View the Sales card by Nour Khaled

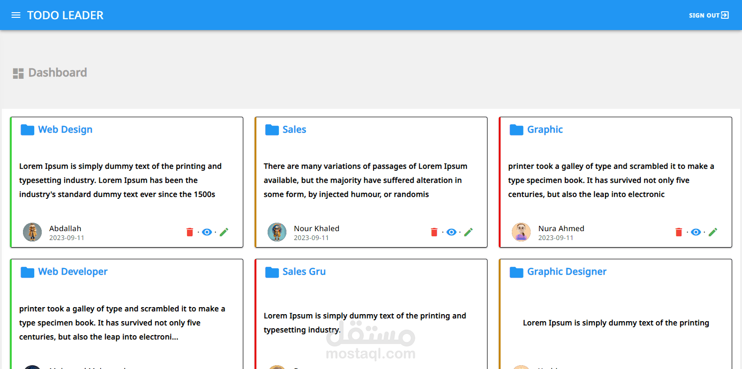pyautogui.click(x=451, y=232)
